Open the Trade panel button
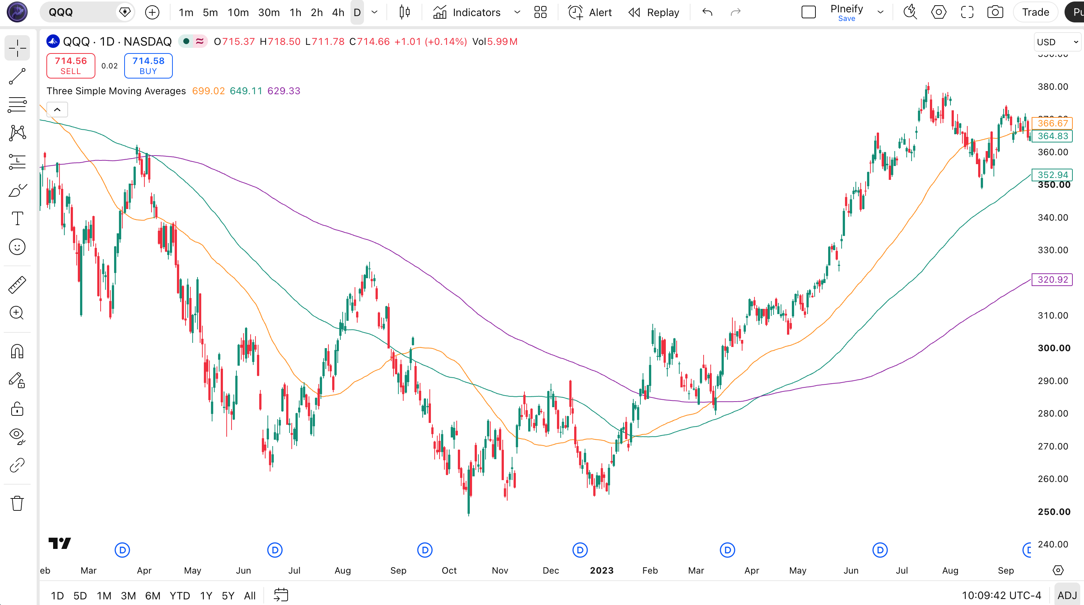The image size is (1084, 605). tap(1035, 12)
